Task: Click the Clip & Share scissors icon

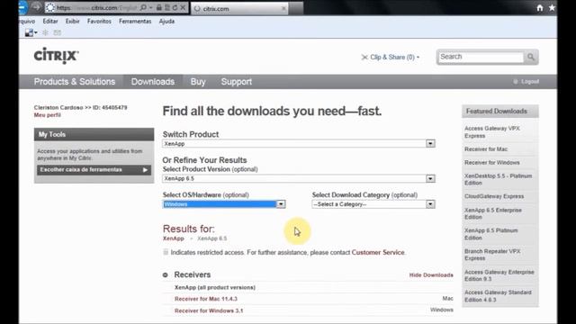Action: (x=364, y=58)
